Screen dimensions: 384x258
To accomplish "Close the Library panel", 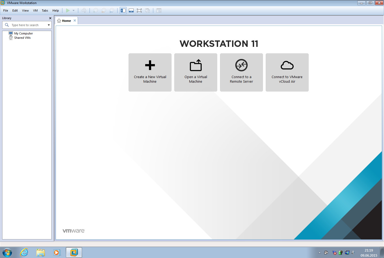I will [50, 18].
